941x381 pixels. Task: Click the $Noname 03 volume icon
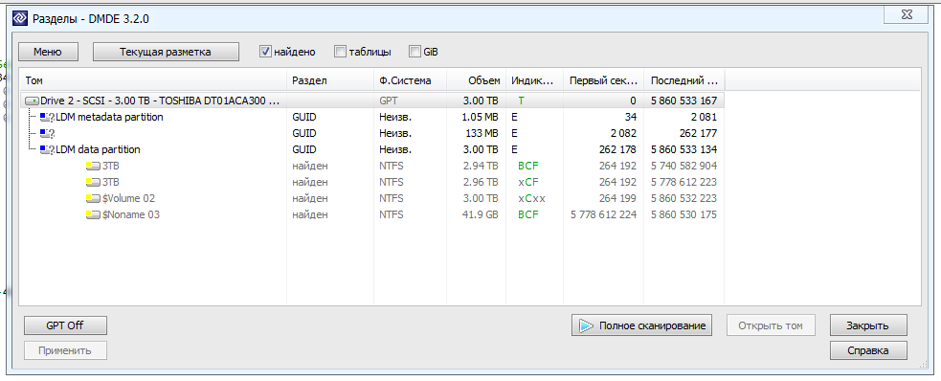point(93,214)
